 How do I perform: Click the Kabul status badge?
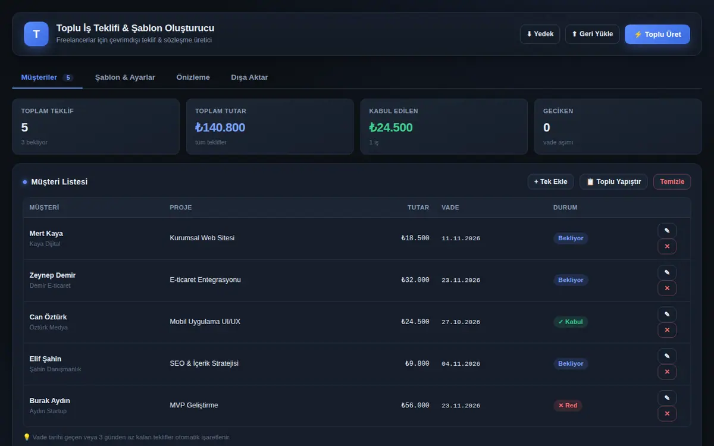tap(571, 322)
